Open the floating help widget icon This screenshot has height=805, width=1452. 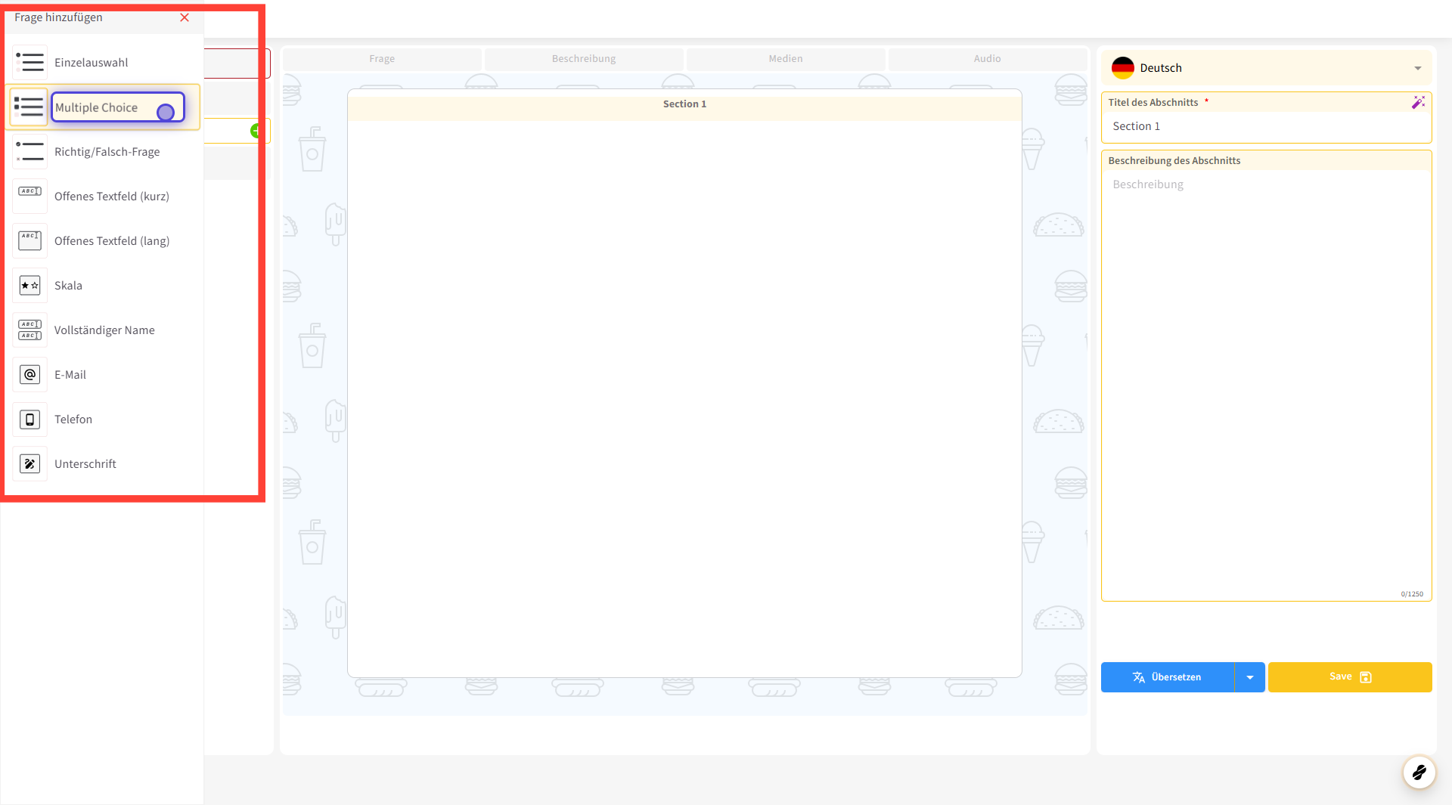pos(1419,772)
